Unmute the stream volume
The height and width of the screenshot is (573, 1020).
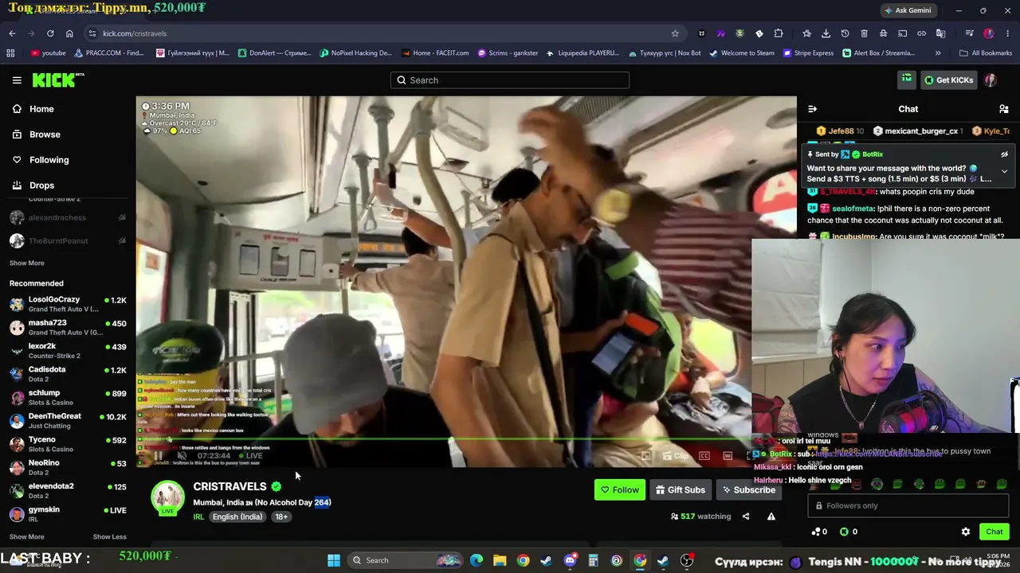(182, 456)
